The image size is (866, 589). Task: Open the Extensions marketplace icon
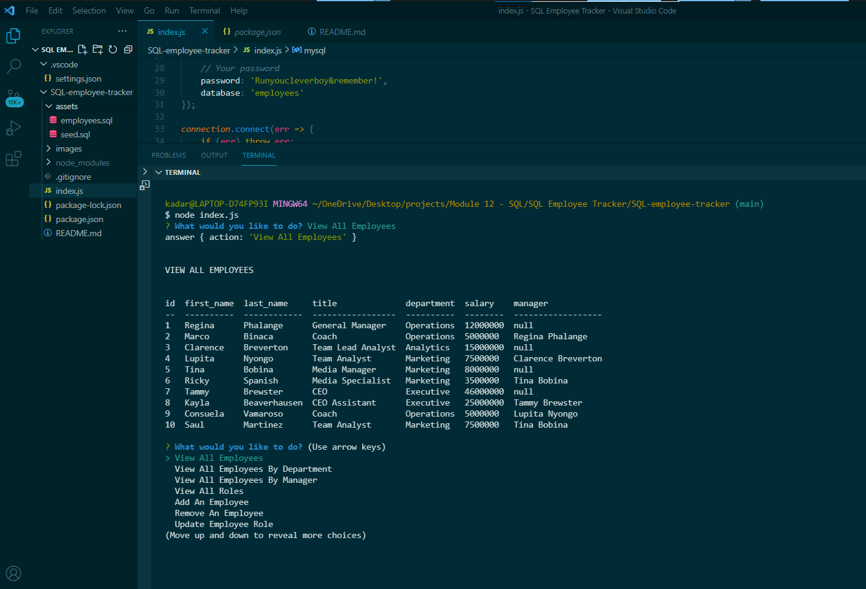pyautogui.click(x=14, y=158)
